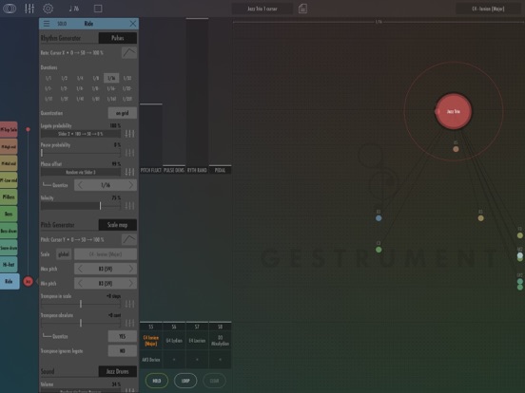Open the mixer sliders icon in top bar
Image resolution: width=525 pixels, height=393 pixels.
tap(29, 9)
